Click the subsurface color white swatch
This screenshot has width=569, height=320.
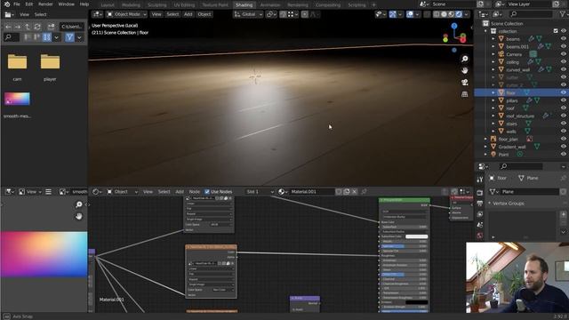(x=416, y=236)
